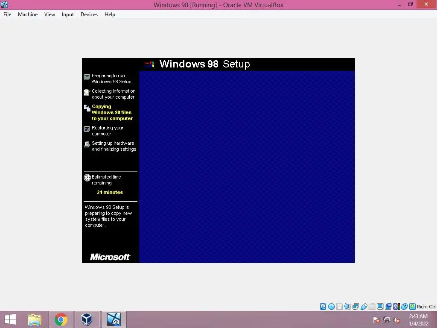Click the 'Setting up hardware and finalizing settings' text
The image size is (437, 328).
click(x=114, y=146)
